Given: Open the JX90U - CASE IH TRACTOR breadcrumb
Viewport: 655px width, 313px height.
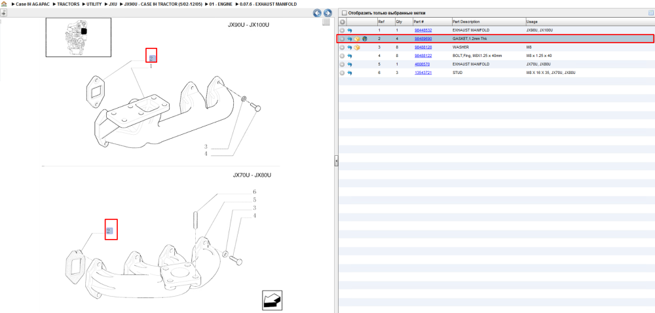Looking at the screenshot, I should [x=163, y=4].
